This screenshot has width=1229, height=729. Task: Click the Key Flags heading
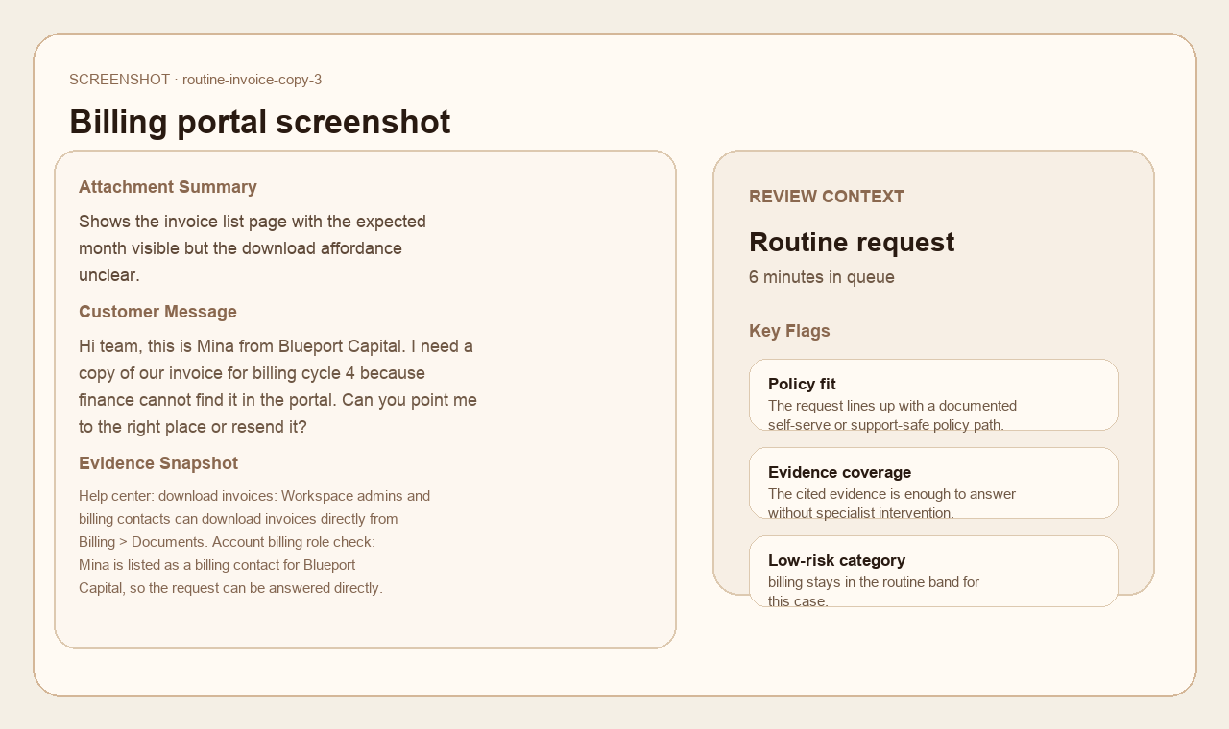[x=789, y=331]
